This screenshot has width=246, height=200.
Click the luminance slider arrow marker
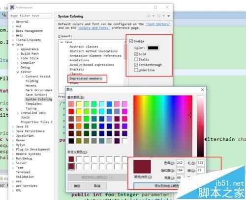[206, 139]
